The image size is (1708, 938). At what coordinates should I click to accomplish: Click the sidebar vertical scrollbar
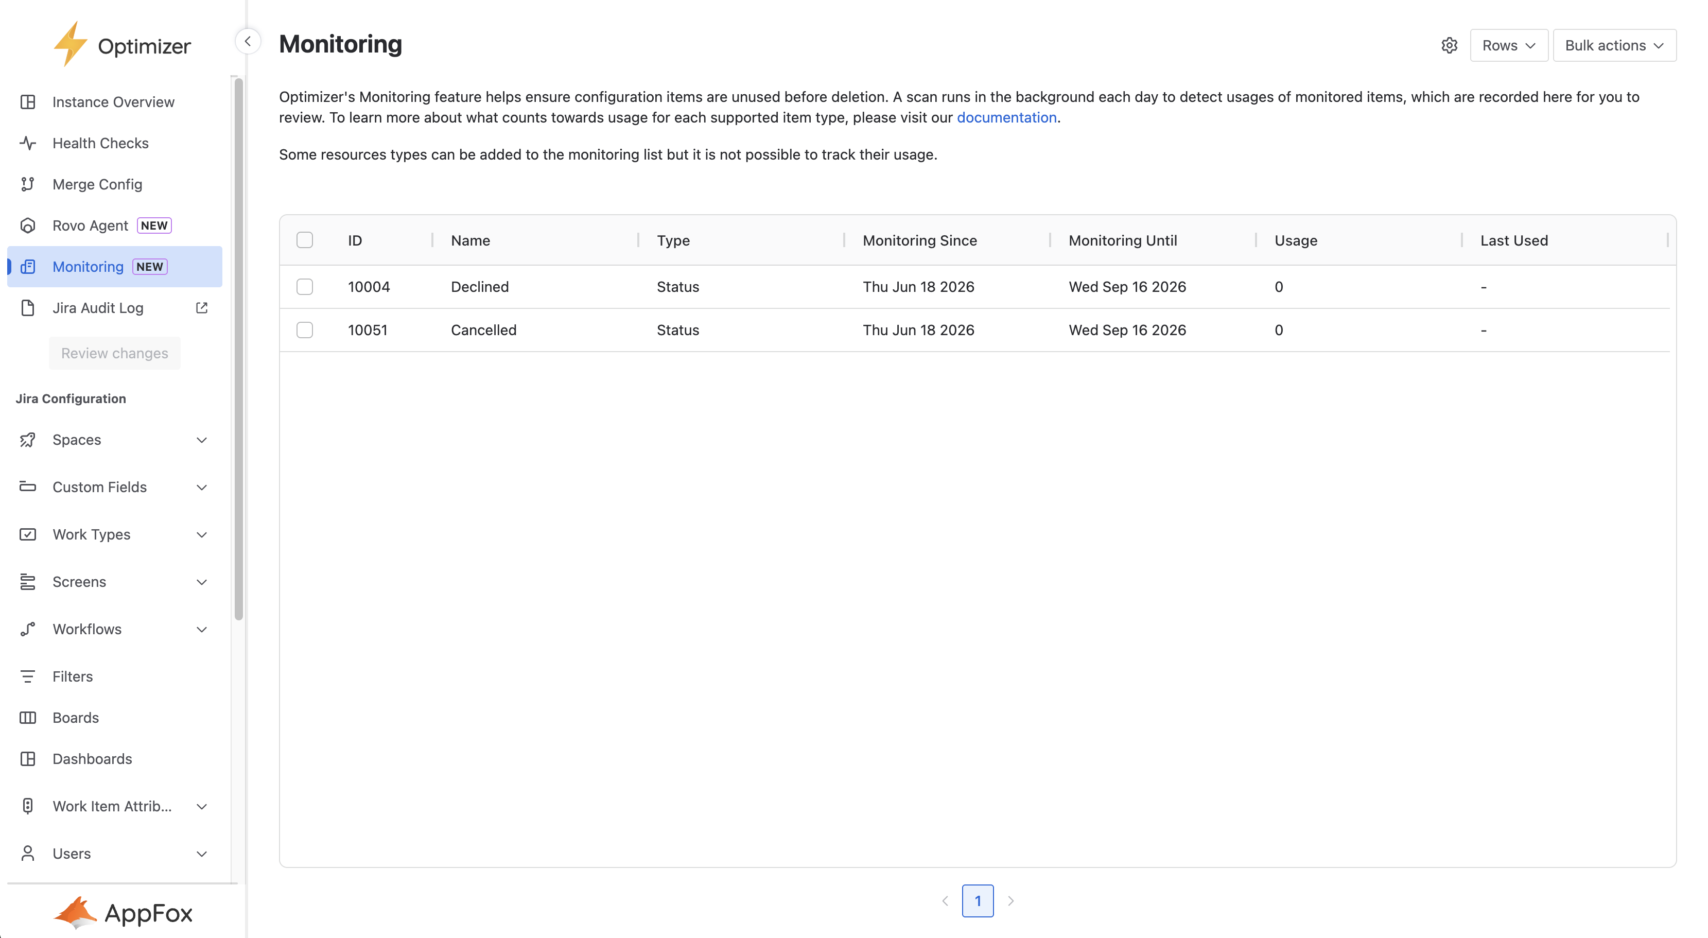(x=239, y=349)
